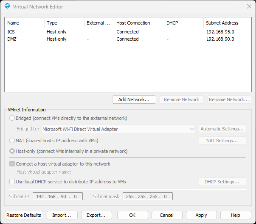Click the Restore Defaults button
Viewport: 256px width, 224px height.
coord(24,215)
